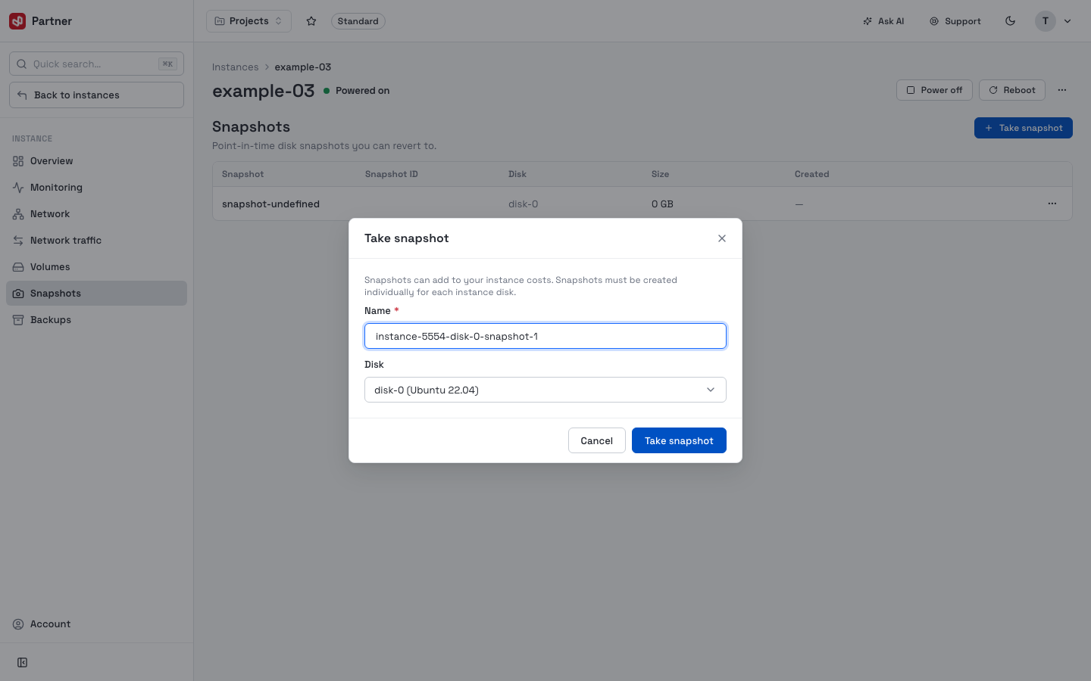
Task: Open Support link
Action: [955, 21]
